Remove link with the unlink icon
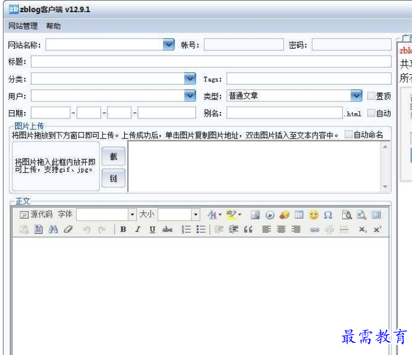 329,230
